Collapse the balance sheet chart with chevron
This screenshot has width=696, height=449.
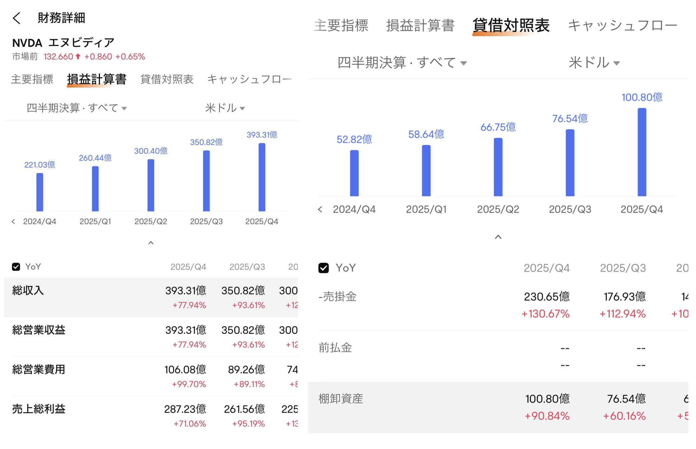click(498, 237)
